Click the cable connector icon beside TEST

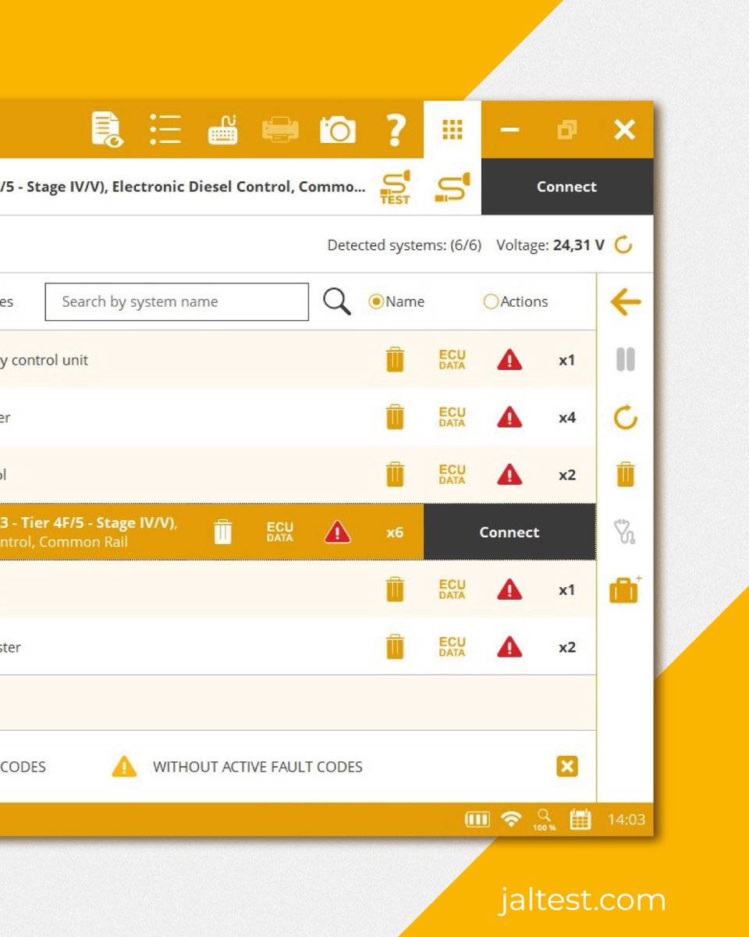pyautogui.click(x=453, y=187)
